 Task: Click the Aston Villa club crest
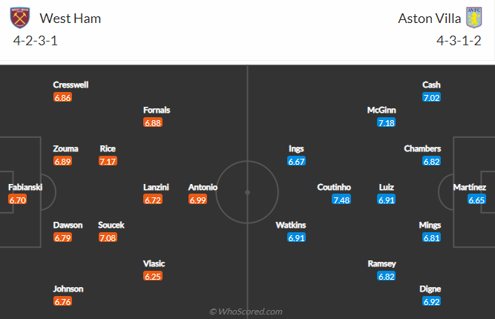tap(473, 18)
